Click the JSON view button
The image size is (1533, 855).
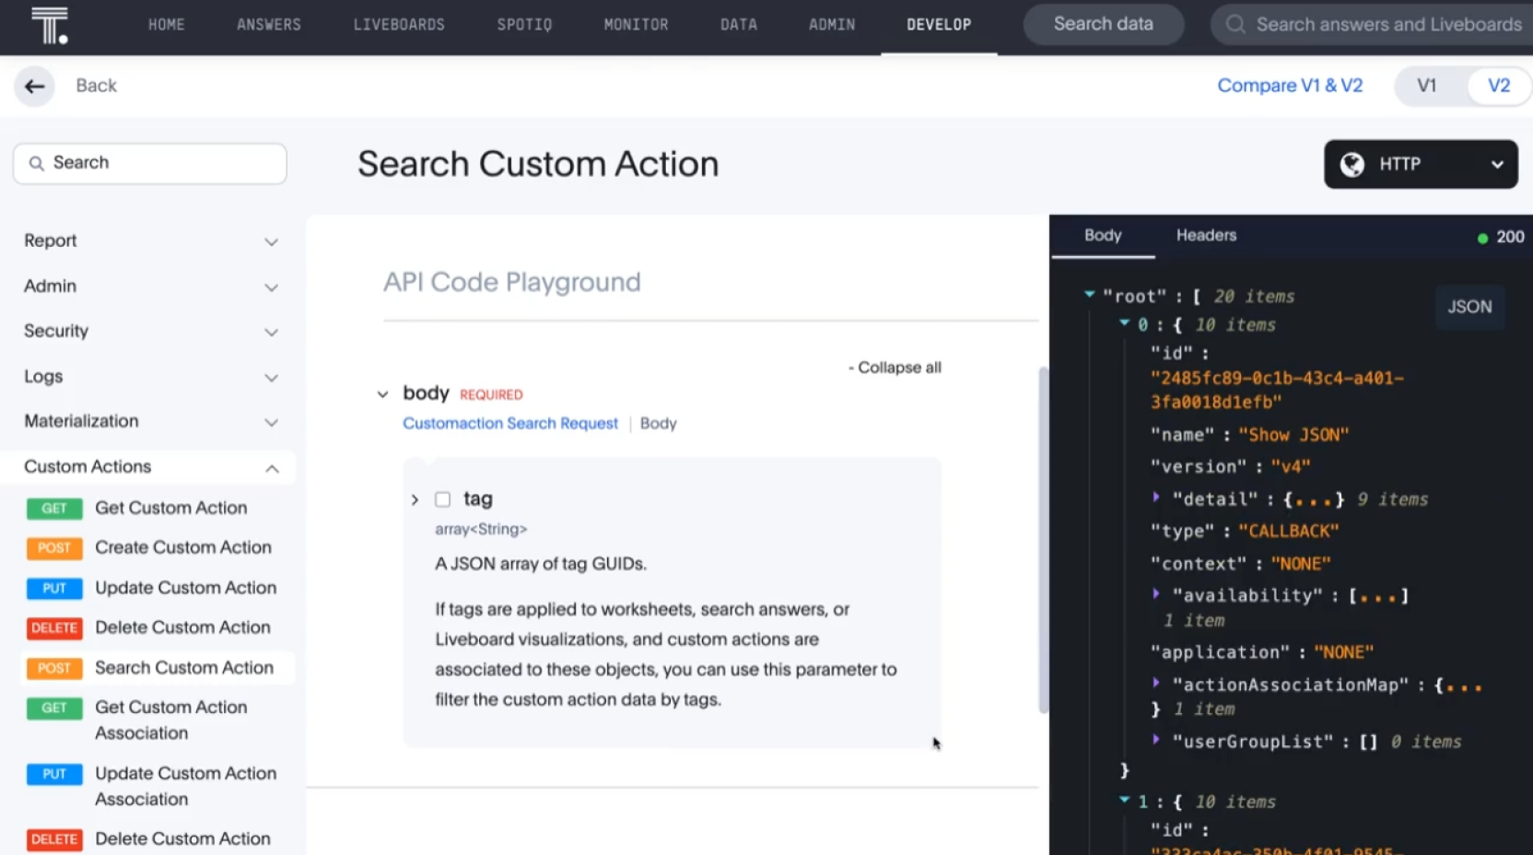coord(1469,308)
